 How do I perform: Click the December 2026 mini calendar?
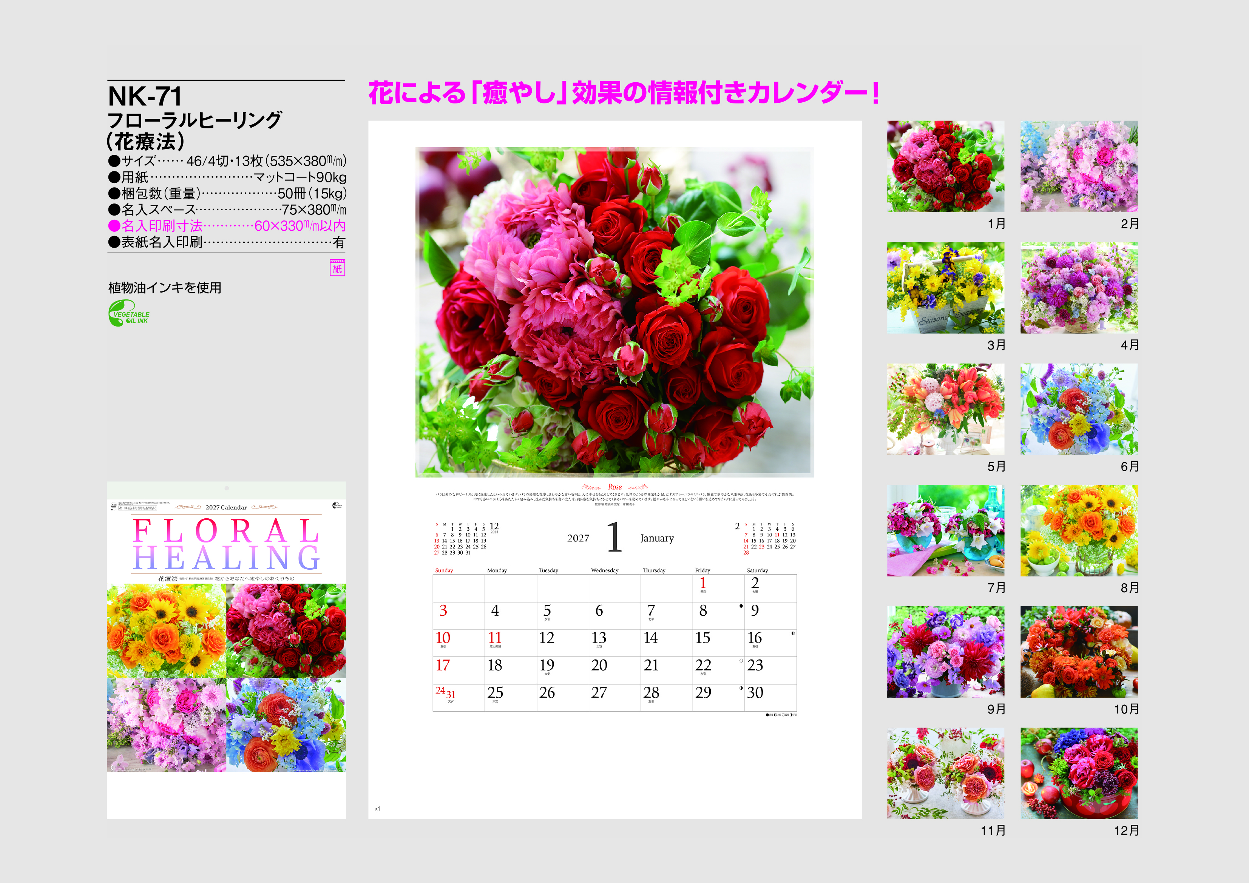[x=466, y=539]
